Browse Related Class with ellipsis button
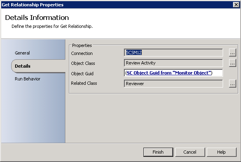 (232, 84)
